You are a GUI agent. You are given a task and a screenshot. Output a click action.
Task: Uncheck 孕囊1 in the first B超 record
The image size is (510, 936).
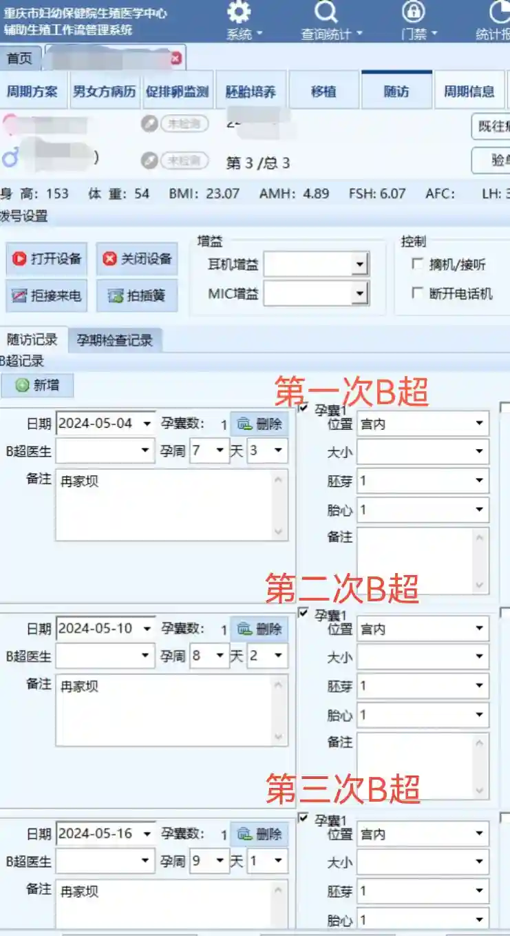(x=304, y=408)
